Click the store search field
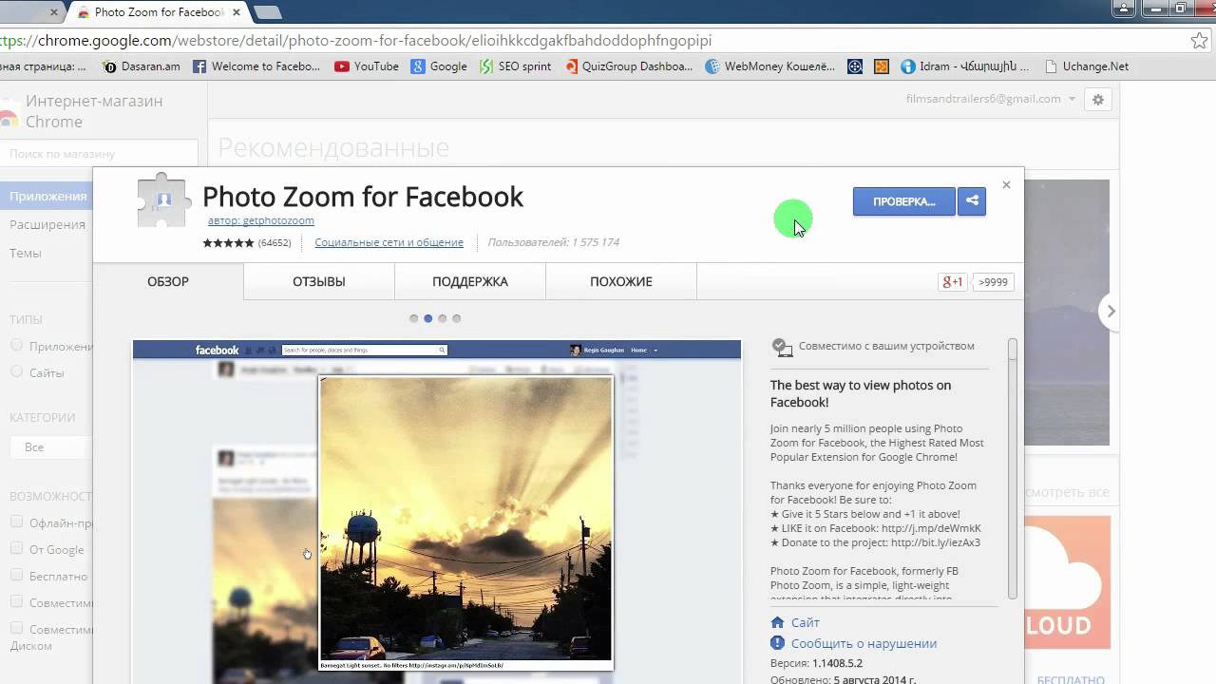This screenshot has height=684, width=1216. point(99,153)
